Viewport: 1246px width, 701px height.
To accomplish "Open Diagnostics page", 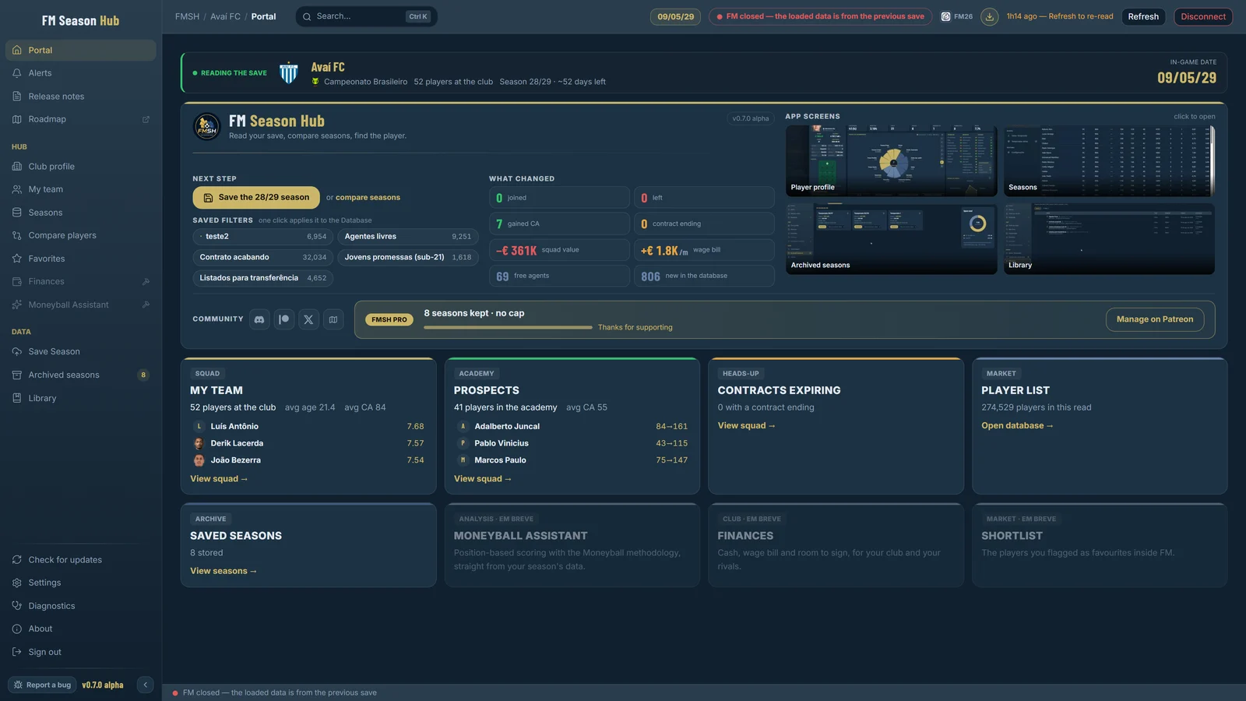I will click(81, 606).
